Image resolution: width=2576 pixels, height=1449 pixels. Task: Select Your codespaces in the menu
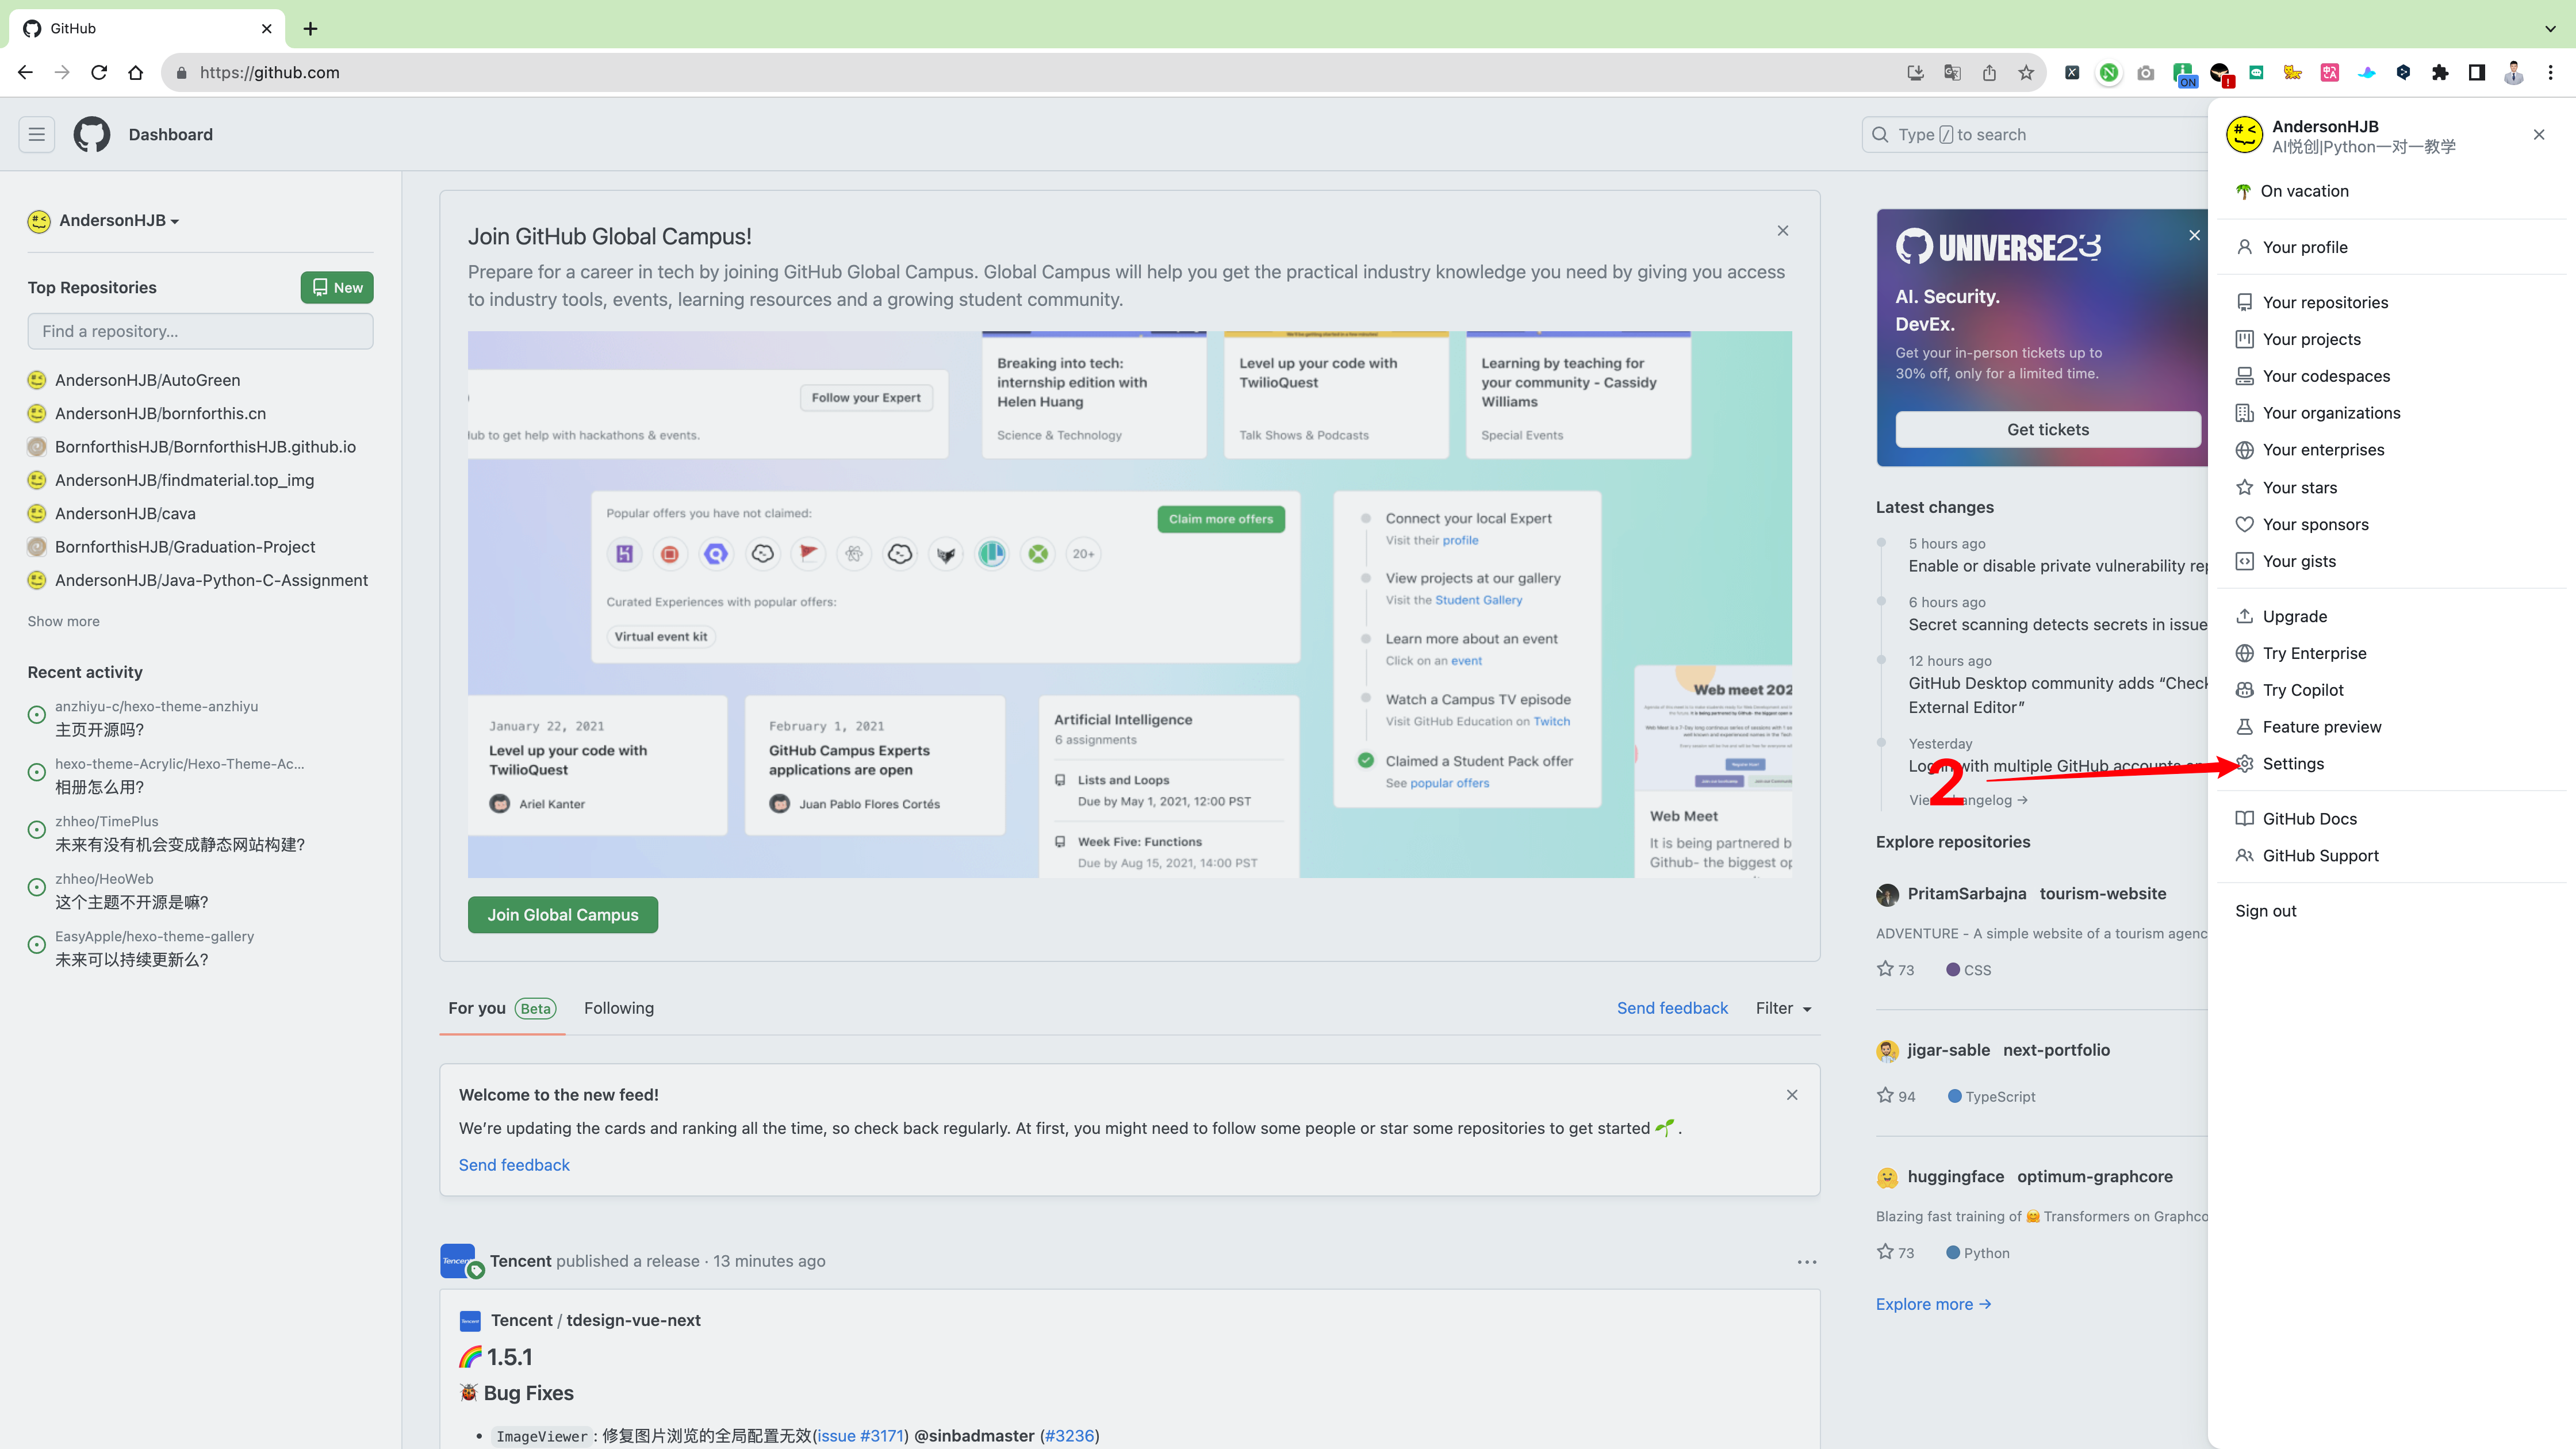pos(2391,376)
